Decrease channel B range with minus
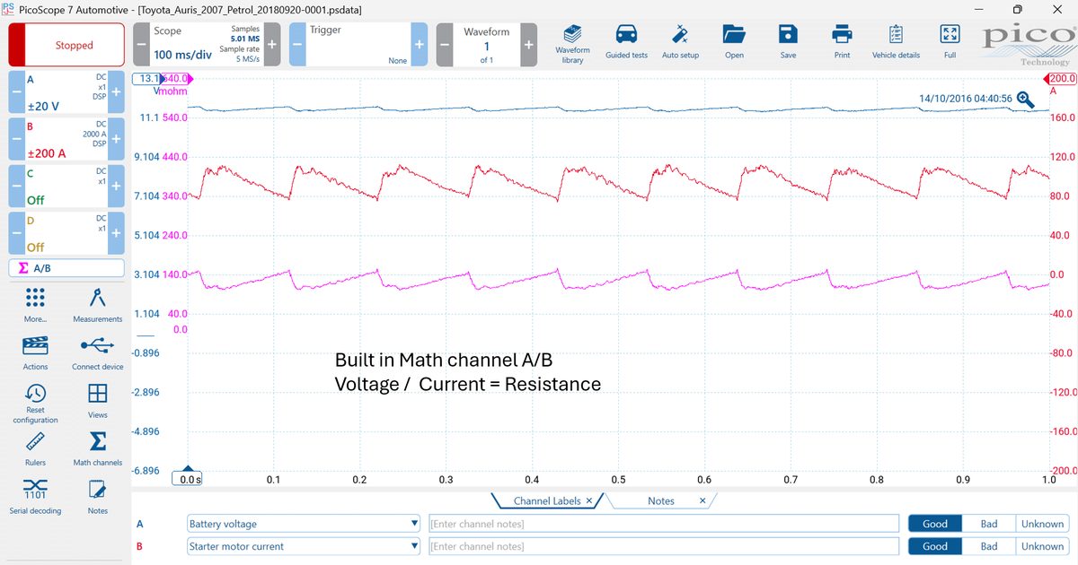 pyautogui.click(x=16, y=139)
